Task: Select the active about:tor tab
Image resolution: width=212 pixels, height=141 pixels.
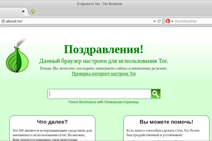Action: [11, 11]
